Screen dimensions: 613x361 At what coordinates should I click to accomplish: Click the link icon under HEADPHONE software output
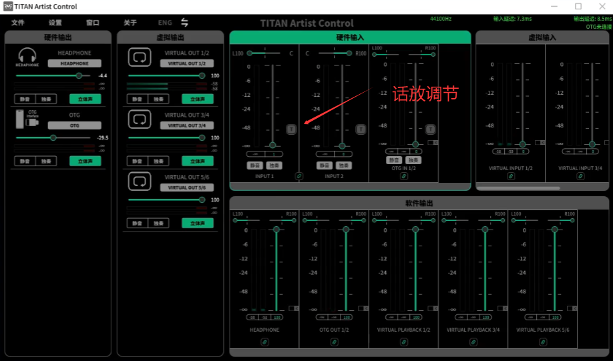click(264, 342)
